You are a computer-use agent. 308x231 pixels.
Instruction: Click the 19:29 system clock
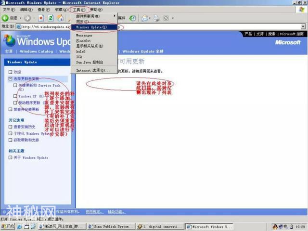(300, 227)
